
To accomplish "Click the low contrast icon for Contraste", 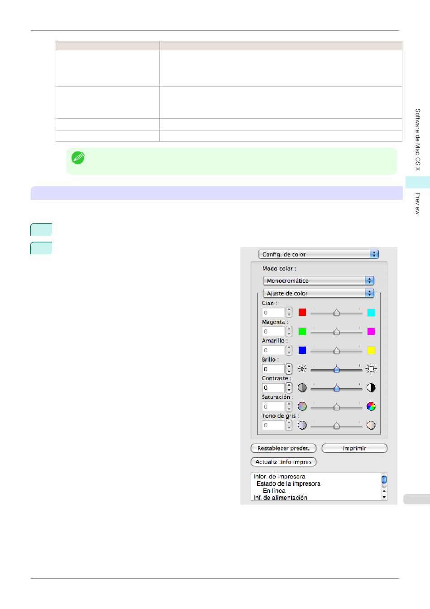I will [x=302, y=387].
